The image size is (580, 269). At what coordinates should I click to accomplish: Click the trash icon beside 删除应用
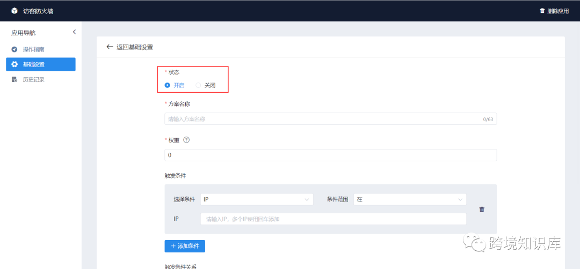point(542,11)
